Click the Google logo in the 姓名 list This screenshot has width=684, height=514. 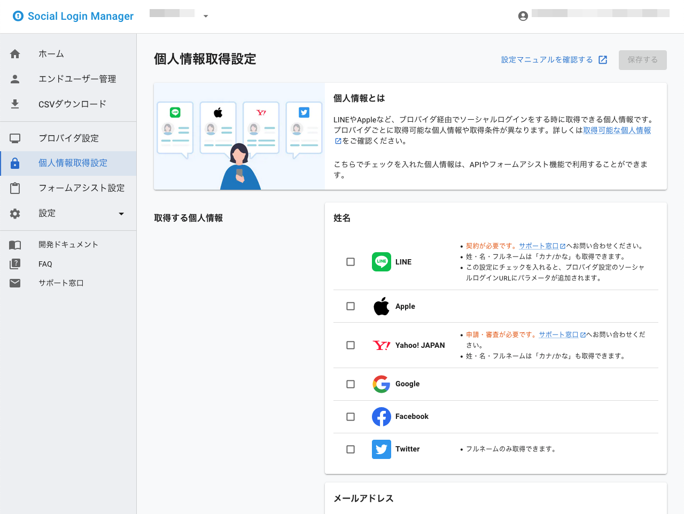[382, 384]
